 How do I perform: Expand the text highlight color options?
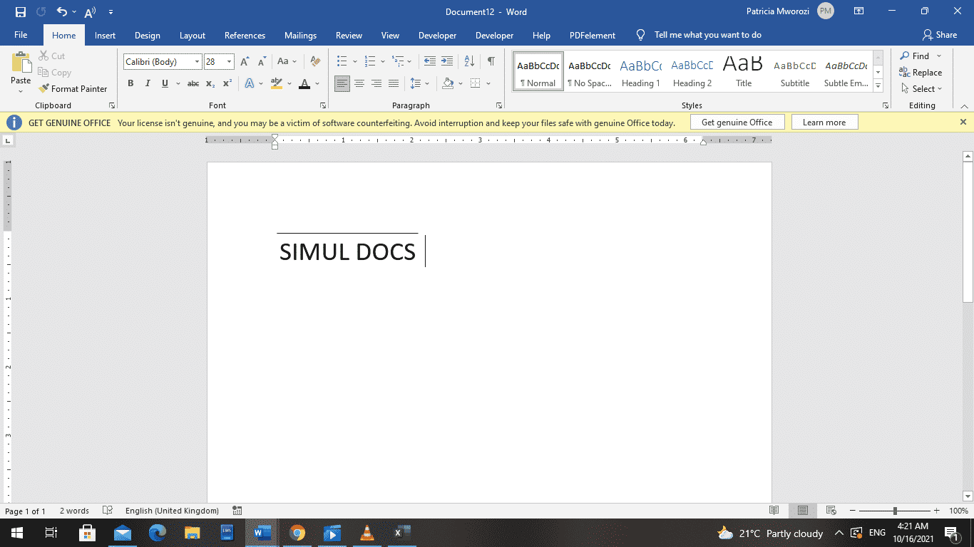[288, 83]
